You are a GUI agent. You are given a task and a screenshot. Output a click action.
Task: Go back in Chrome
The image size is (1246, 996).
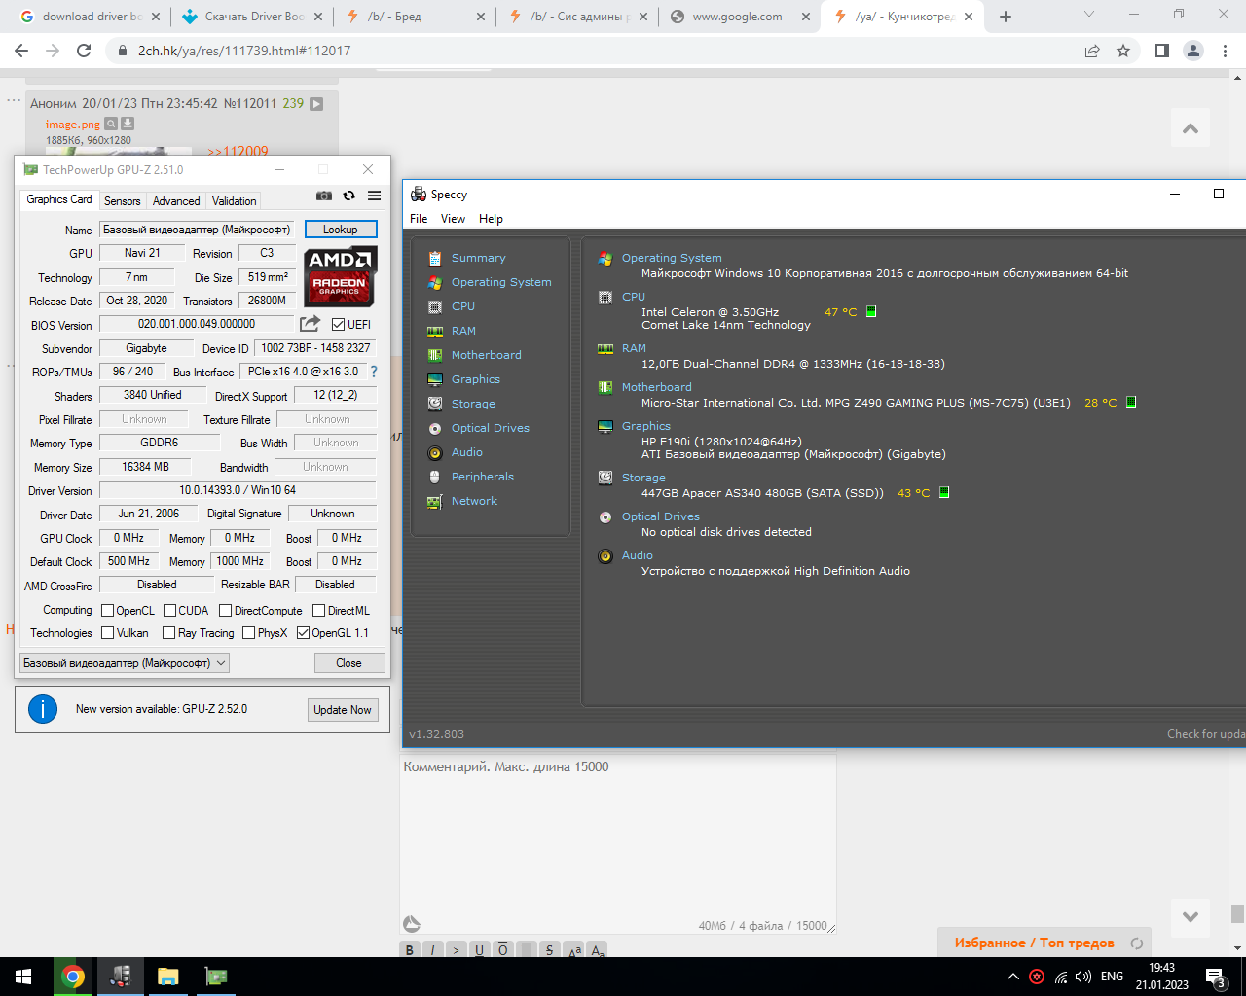pyautogui.click(x=21, y=51)
